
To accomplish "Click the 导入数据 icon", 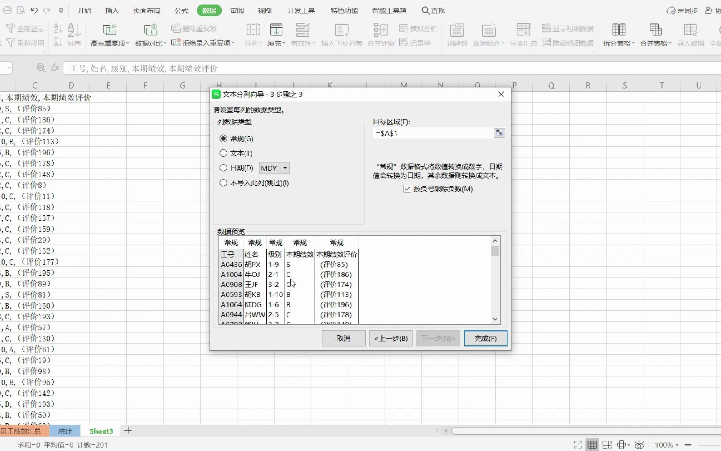I will tap(690, 30).
